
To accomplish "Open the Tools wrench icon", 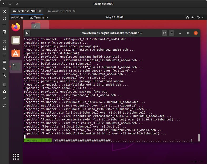I will click(x=4, y=75).
